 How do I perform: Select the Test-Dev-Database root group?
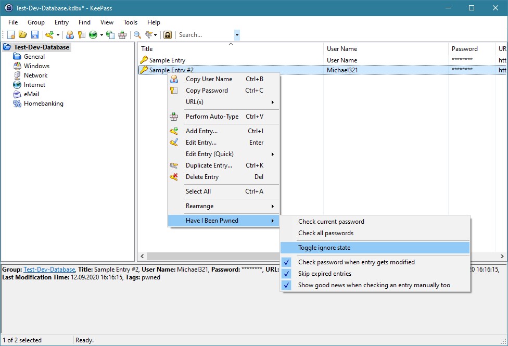41,47
